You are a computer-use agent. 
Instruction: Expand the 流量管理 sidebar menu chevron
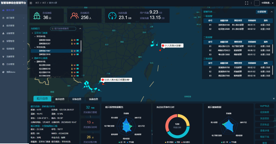[23, 56]
